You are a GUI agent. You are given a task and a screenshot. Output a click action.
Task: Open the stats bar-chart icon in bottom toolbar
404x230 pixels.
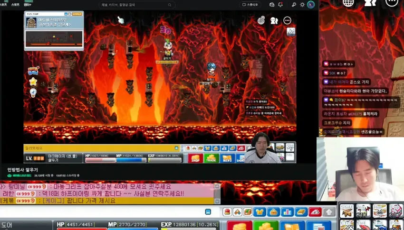pyautogui.click(x=287, y=212)
